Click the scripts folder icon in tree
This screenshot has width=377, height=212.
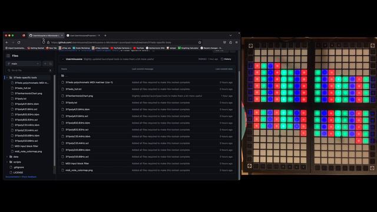click(x=11, y=162)
